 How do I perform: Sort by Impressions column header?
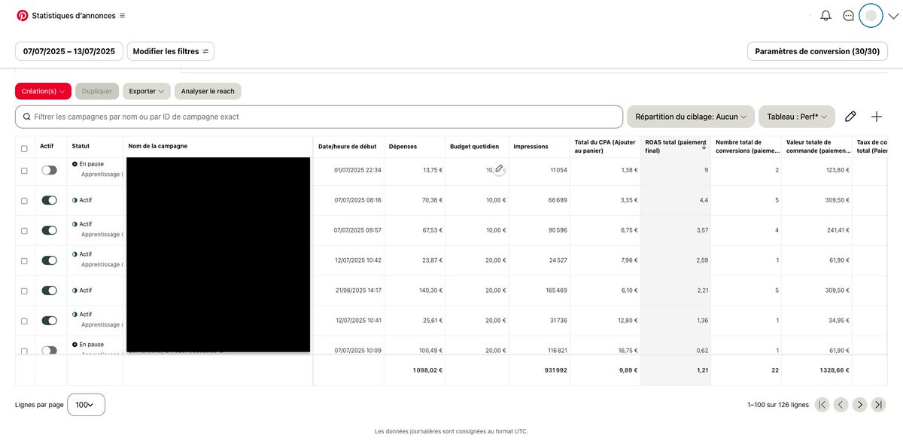coord(531,146)
